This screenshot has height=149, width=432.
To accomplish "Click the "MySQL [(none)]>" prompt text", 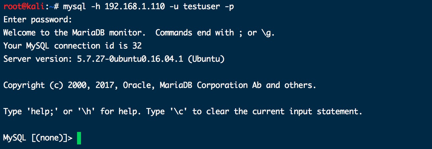I will (38, 138).
